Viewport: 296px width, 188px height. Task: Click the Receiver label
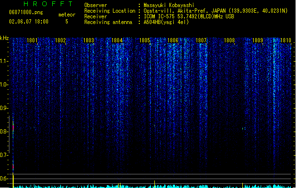[x=96, y=16]
